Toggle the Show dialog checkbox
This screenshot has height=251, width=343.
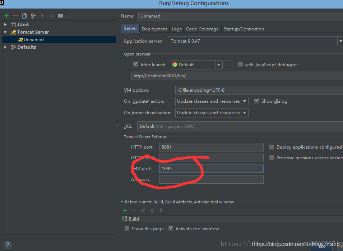pos(256,101)
